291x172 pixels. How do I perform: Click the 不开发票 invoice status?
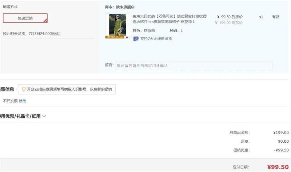pyautogui.click(x=10, y=101)
